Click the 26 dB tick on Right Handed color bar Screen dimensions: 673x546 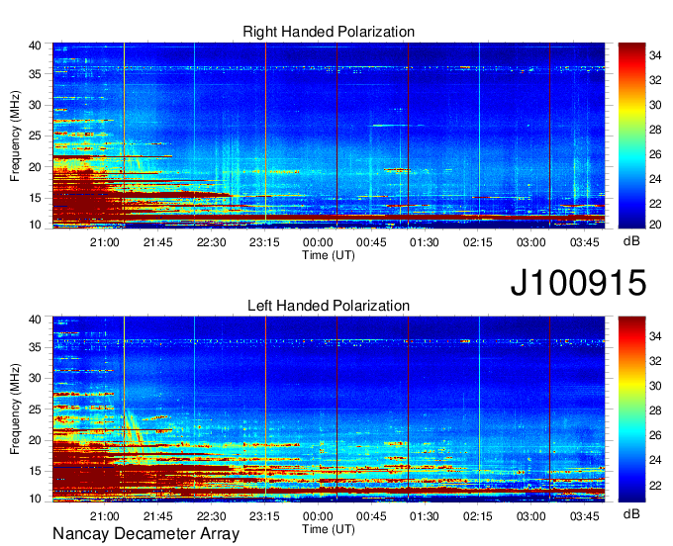click(x=655, y=154)
